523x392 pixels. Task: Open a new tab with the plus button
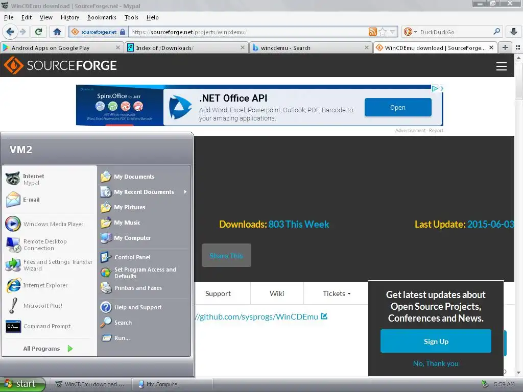505,47
